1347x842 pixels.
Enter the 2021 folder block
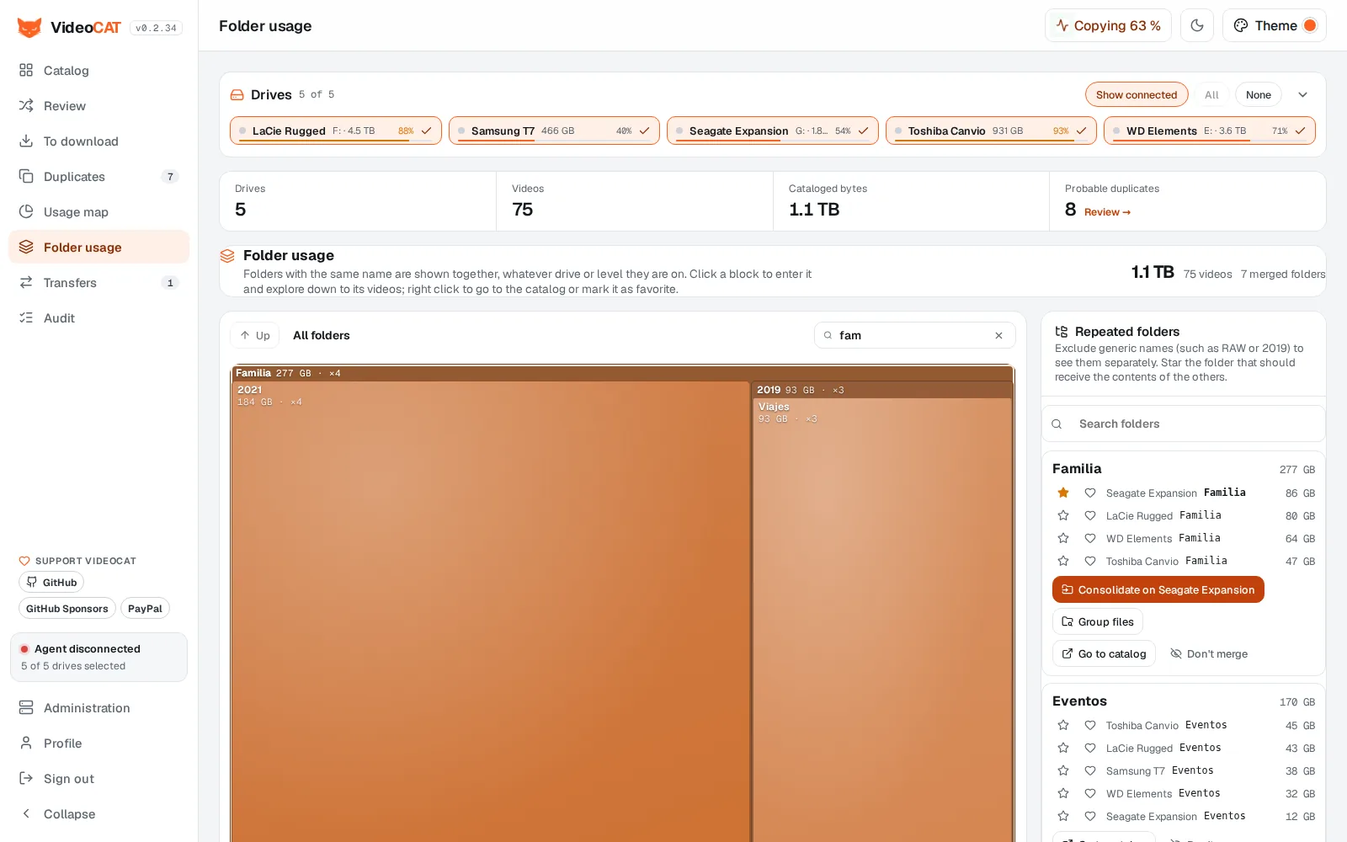pos(491,610)
